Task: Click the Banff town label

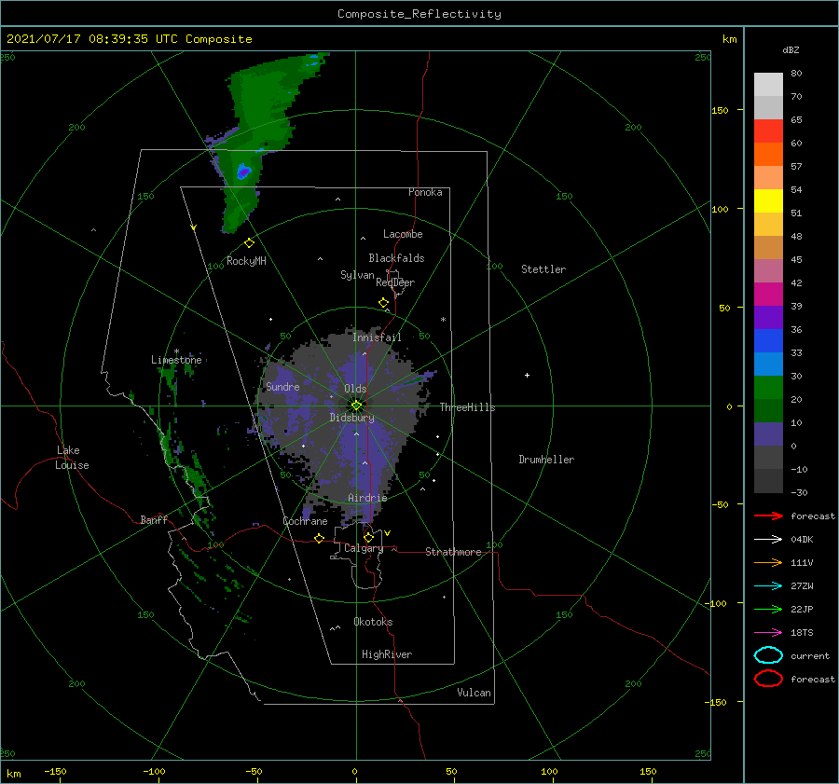Action: (x=154, y=519)
